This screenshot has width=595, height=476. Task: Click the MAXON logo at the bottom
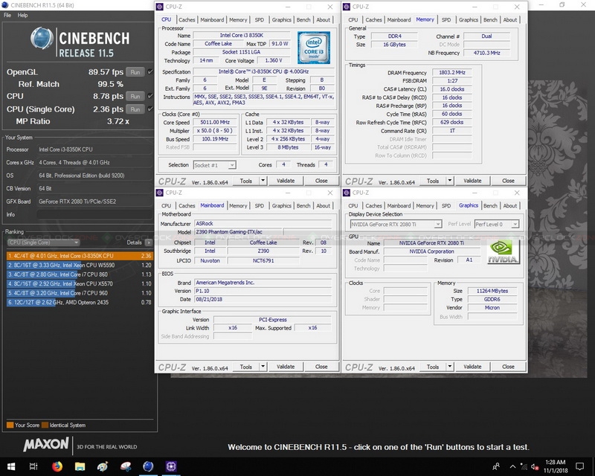(46, 445)
